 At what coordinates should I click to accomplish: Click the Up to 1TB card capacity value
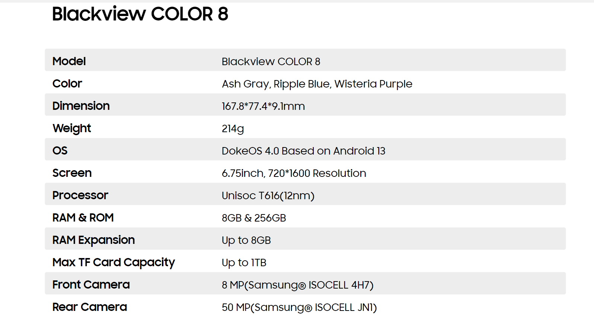point(244,263)
